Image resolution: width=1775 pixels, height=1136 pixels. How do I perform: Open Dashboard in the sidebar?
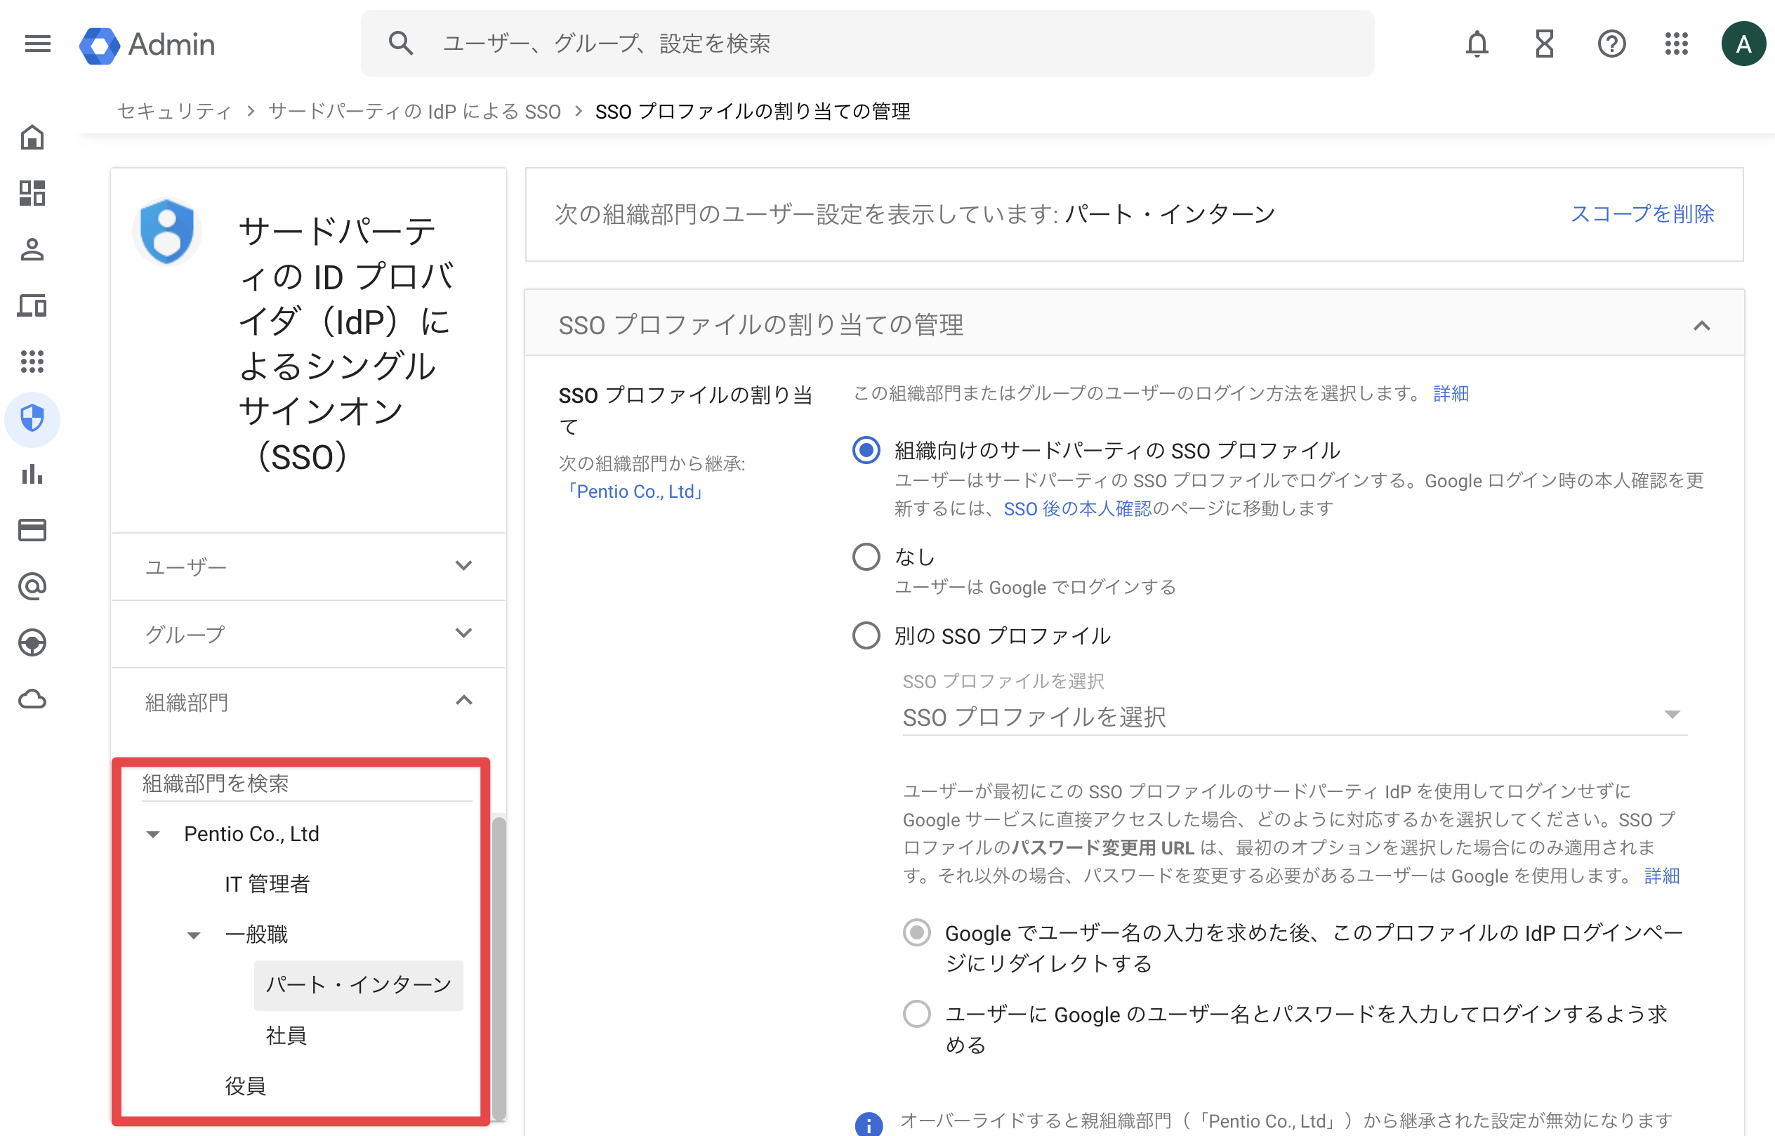(32, 193)
